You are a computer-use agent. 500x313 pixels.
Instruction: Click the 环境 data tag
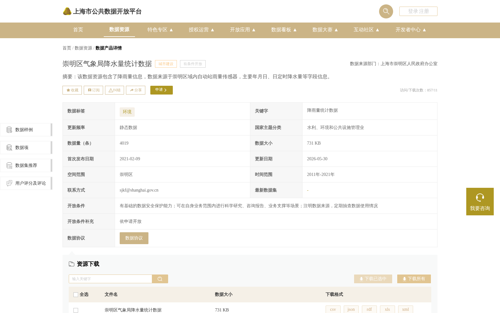pos(127,112)
